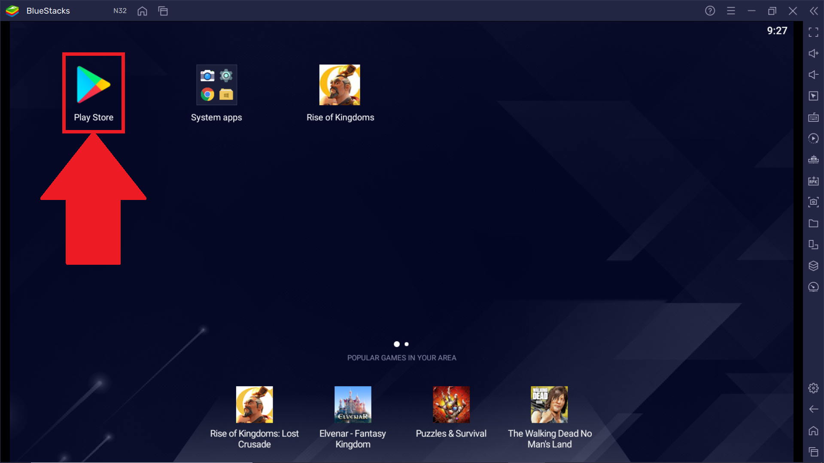Viewport: 824px width, 463px height.
Task: Decrease volume with the sidebar speaker-minus icon
Action: (x=813, y=75)
